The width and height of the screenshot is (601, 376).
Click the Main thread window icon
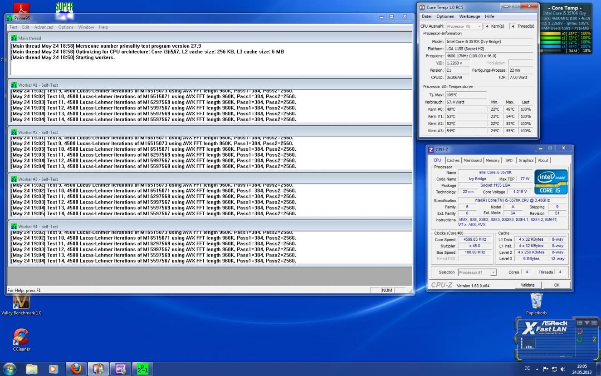coord(14,38)
